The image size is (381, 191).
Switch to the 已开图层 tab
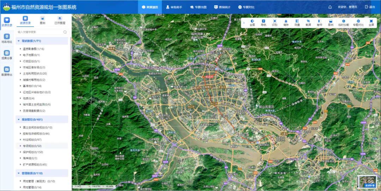point(60,20)
